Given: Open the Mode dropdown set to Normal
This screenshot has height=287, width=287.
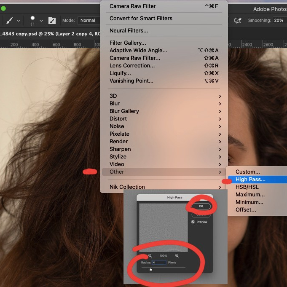Looking at the screenshot, I should [x=89, y=20].
